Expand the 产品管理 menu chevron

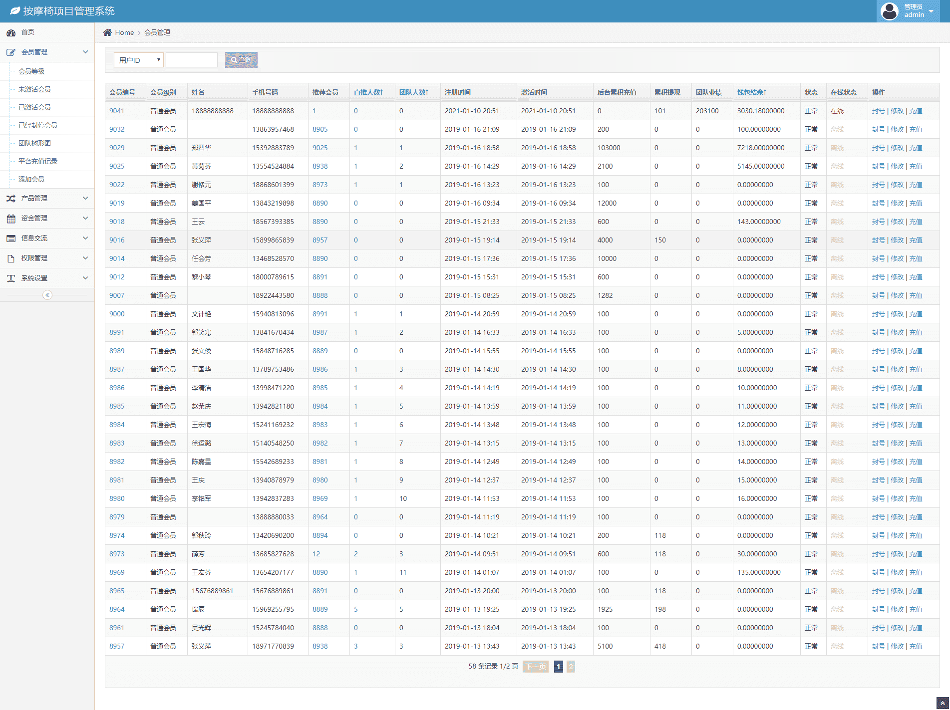85,198
